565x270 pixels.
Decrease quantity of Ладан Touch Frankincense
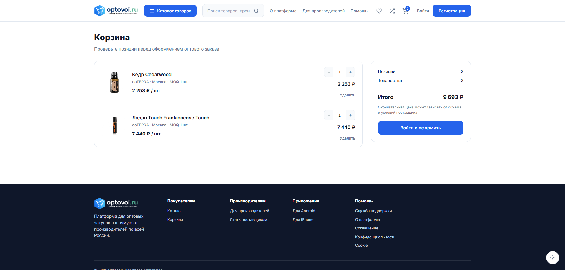[x=329, y=115]
